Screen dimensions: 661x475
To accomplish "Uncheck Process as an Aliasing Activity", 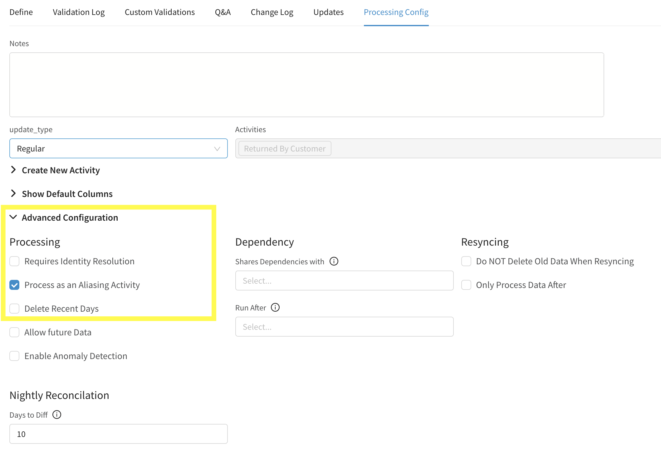I will [x=14, y=285].
